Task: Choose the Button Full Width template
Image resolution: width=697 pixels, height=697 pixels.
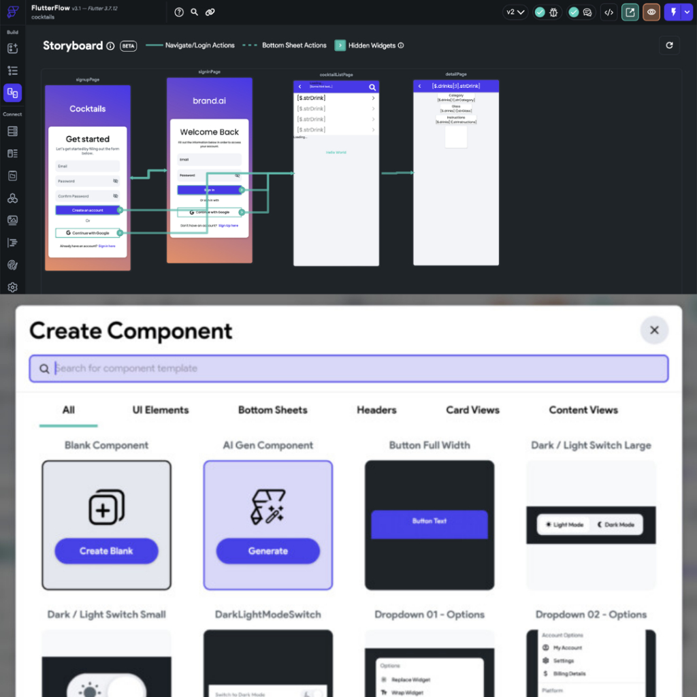Action: pos(429,525)
